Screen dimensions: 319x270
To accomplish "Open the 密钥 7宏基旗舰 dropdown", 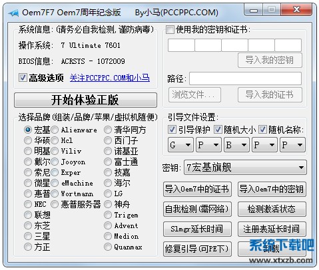I will (245, 168).
